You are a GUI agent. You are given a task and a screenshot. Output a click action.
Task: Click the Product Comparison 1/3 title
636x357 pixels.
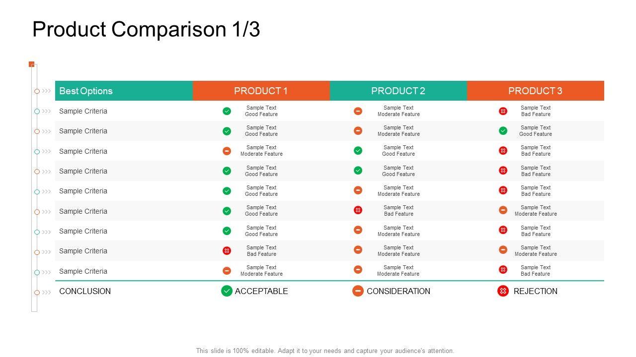146,30
